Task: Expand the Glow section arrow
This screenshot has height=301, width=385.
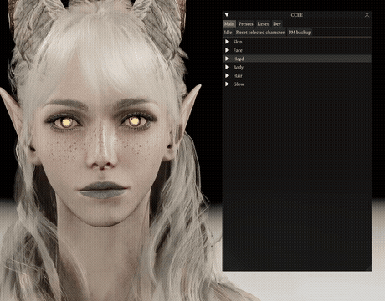Action: [228, 84]
